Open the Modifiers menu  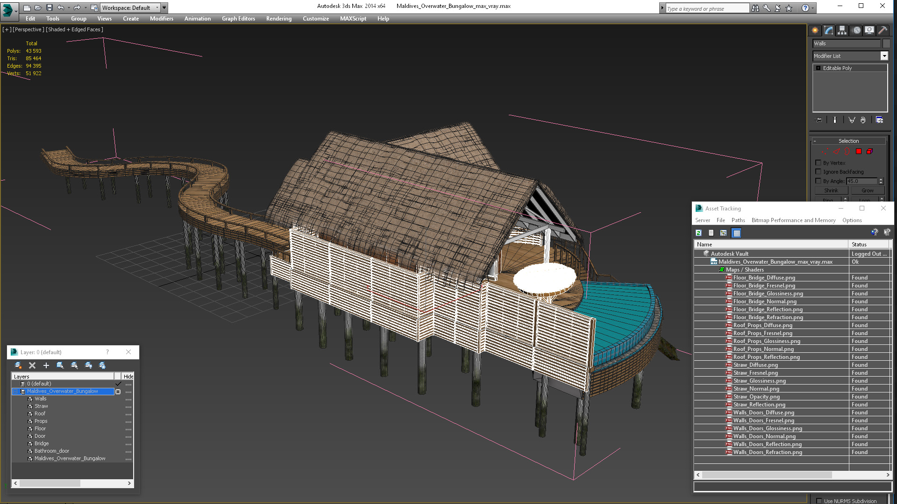tap(162, 19)
